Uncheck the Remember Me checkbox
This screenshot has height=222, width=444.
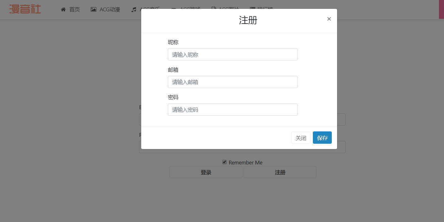coord(224,162)
